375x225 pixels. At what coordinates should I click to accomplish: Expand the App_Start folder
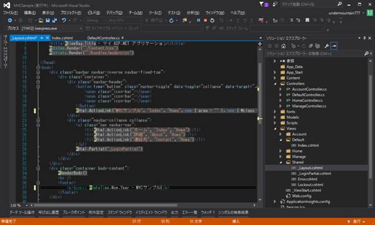click(x=275, y=72)
